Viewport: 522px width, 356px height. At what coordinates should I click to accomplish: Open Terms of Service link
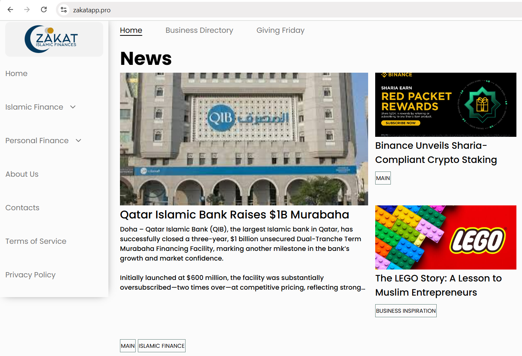click(x=36, y=241)
